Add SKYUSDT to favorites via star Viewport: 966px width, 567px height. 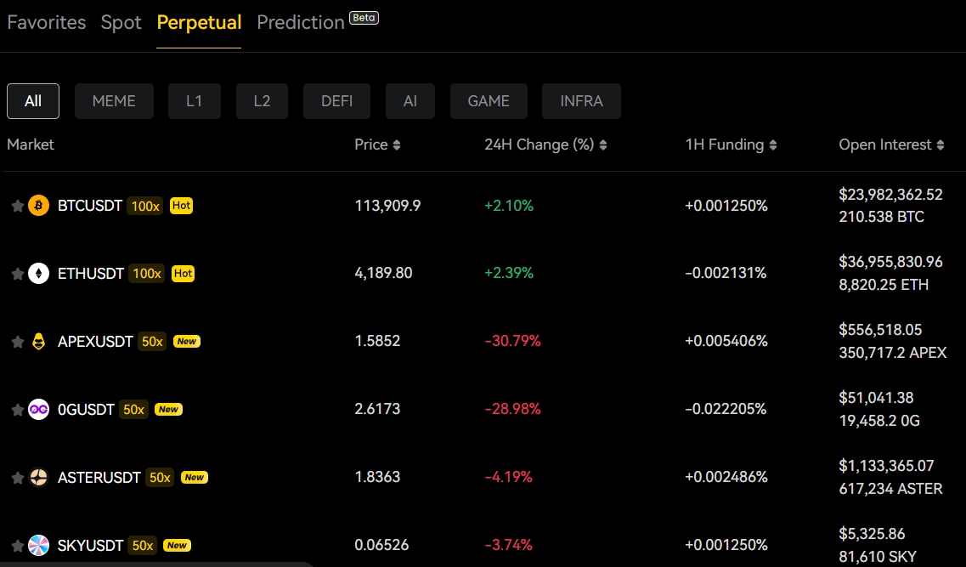point(16,545)
